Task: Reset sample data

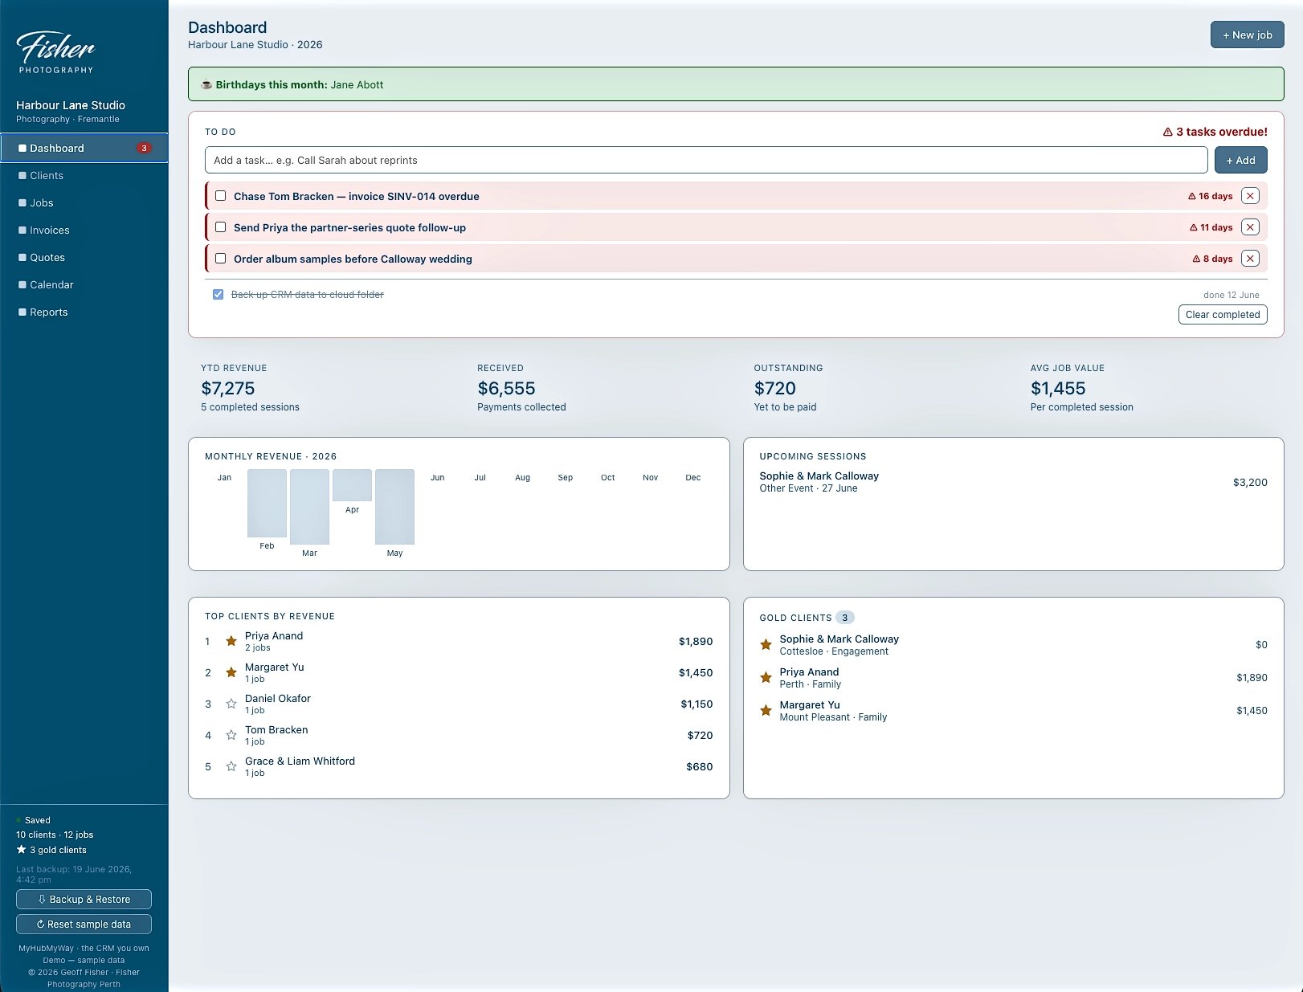Action: (84, 924)
